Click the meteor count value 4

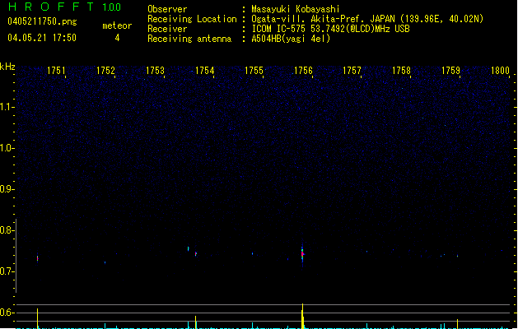117,38
